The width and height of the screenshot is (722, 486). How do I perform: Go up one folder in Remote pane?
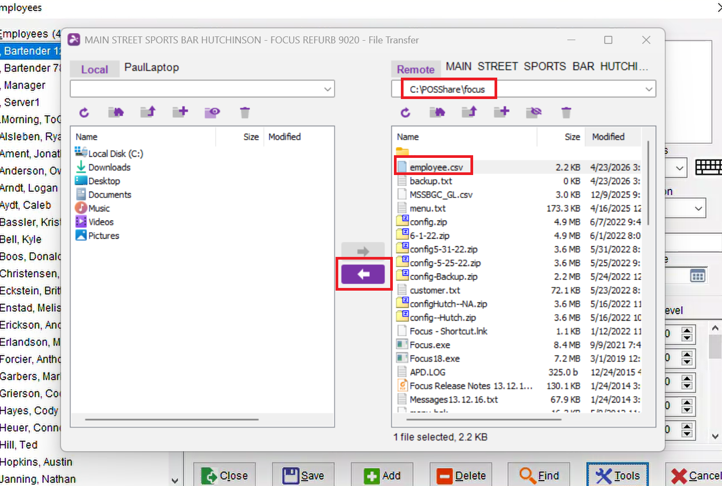click(469, 112)
